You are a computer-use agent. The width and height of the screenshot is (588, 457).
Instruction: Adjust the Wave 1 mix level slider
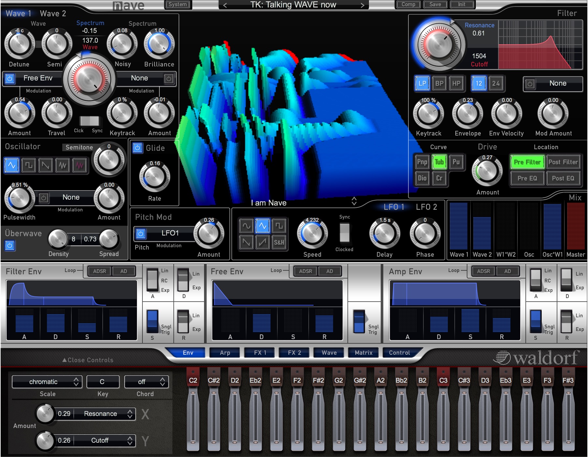click(x=459, y=226)
